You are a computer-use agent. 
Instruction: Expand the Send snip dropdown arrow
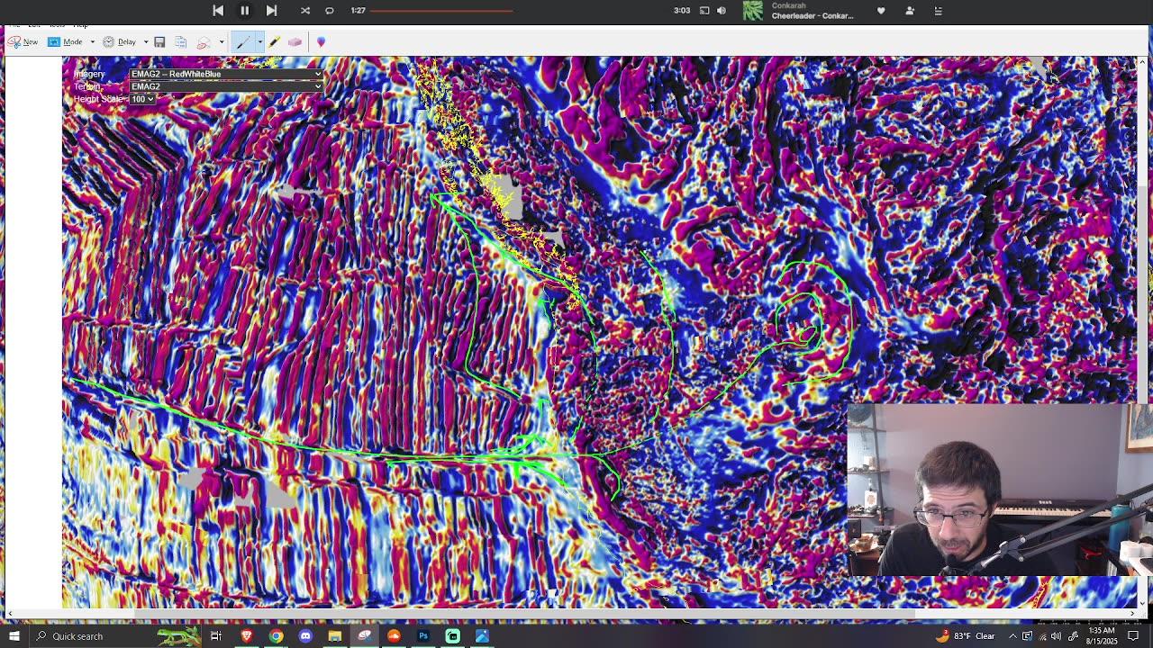(222, 41)
